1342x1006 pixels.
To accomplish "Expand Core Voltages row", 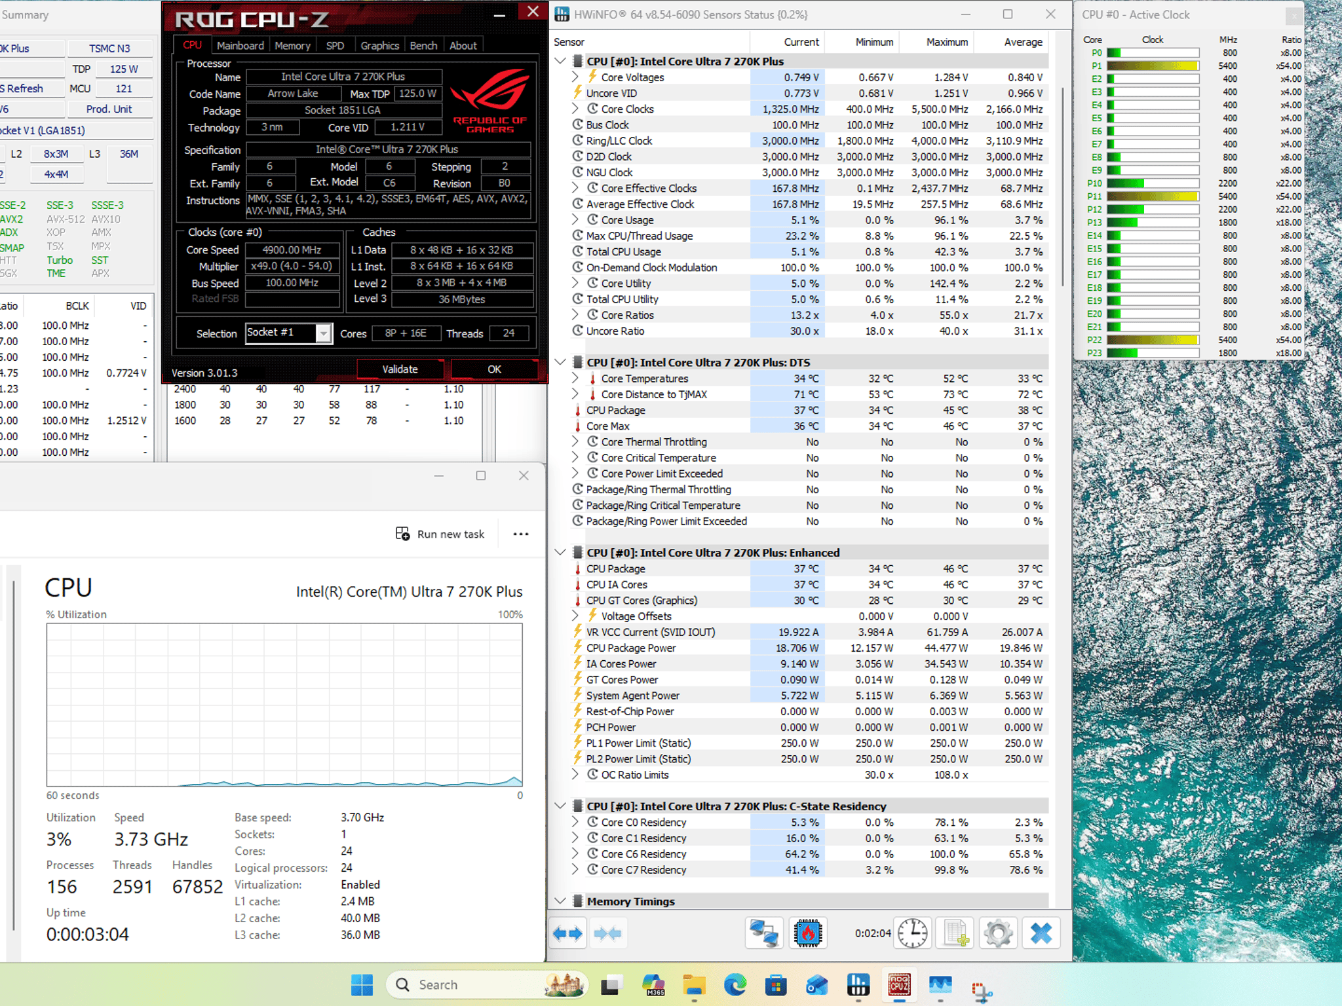I will click(575, 77).
